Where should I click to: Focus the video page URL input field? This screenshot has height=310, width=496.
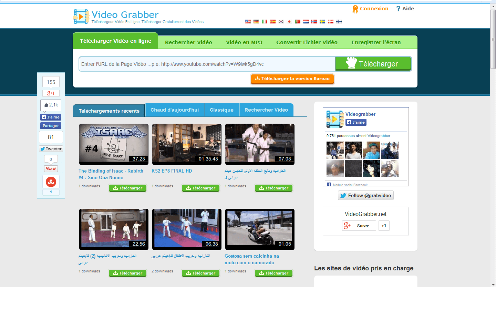[x=207, y=64]
